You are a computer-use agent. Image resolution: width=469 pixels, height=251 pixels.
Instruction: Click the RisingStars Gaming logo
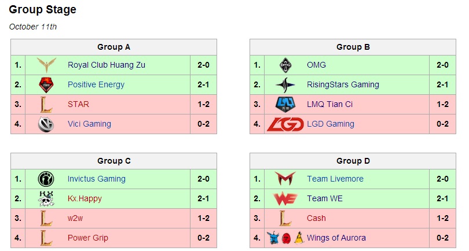pos(285,84)
